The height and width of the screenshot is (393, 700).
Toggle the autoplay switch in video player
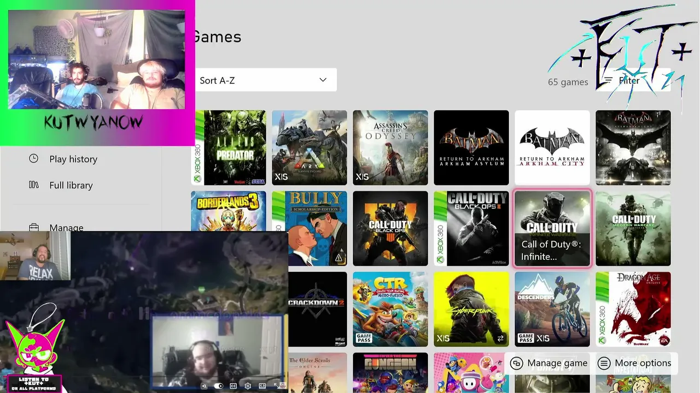pos(219,386)
